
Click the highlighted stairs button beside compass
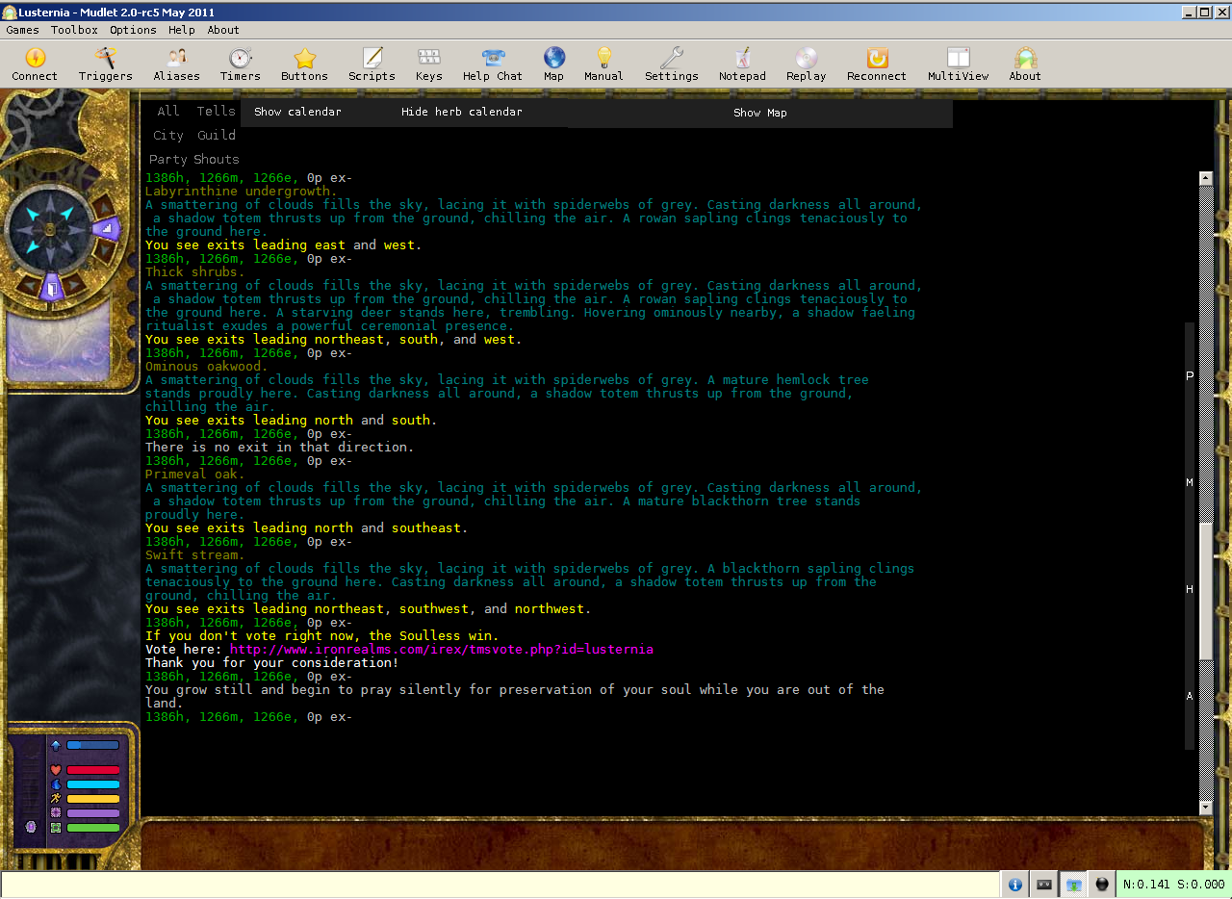108,229
